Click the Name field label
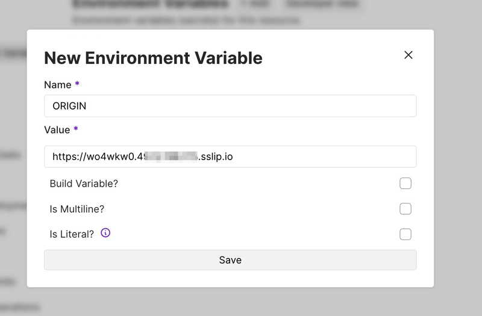482x316 pixels. 57,85
